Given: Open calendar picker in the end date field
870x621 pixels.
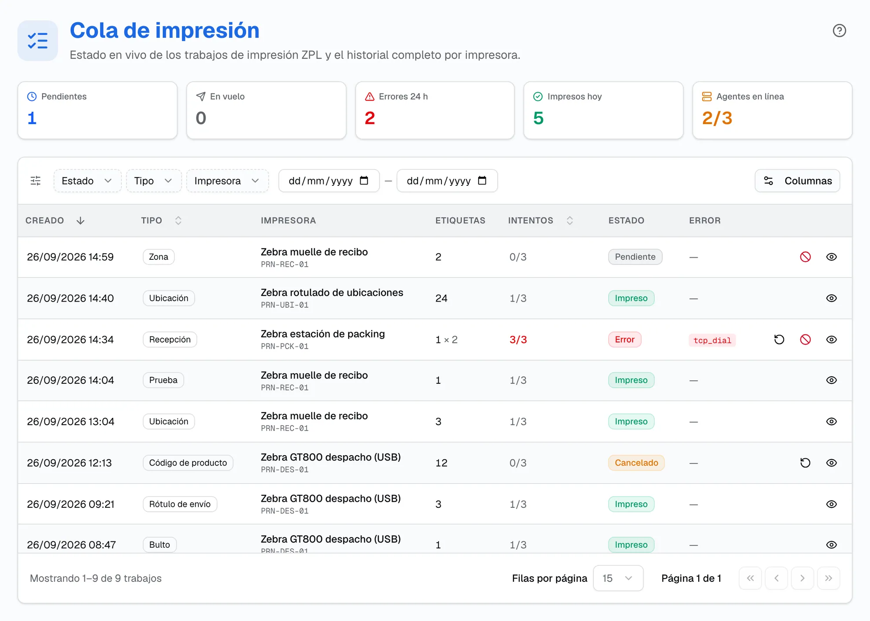Looking at the screenshot, I should [x=482, y=181].
